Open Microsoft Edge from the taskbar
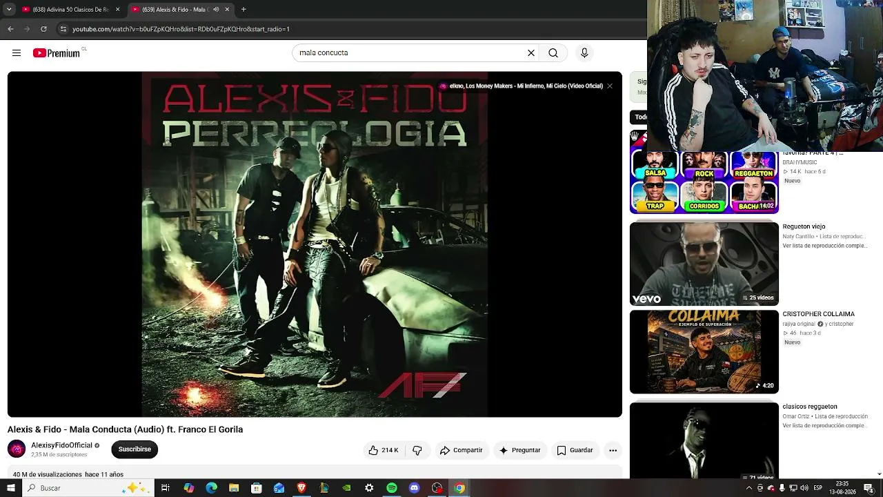883x497 pixels. (x=212, y=488)
